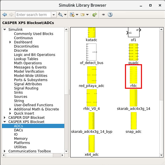This screenshot has width=165, height=165.
Task: Expand the CASPER DSP Blockset node
Action: click(5, 117)
